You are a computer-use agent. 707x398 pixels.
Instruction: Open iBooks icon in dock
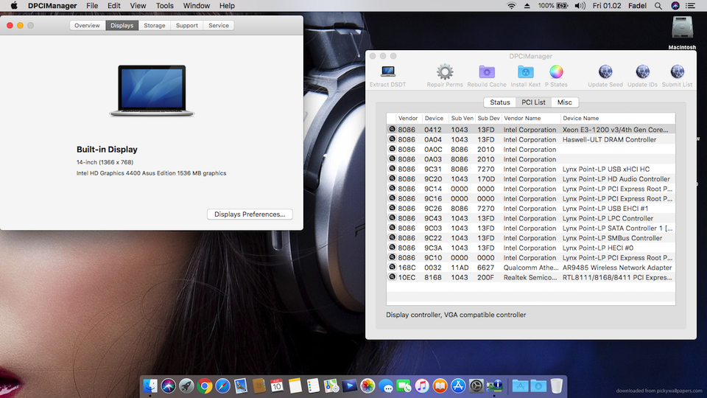(x=440, y=385)
